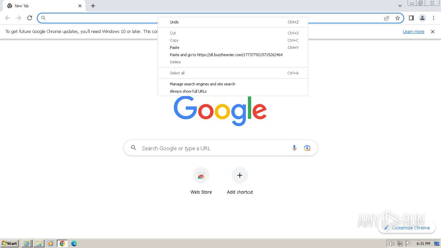The height and width of the screenshot is (248, 441).
Task: Open File Explorer from taskbar
Action: tap(39, 244)
